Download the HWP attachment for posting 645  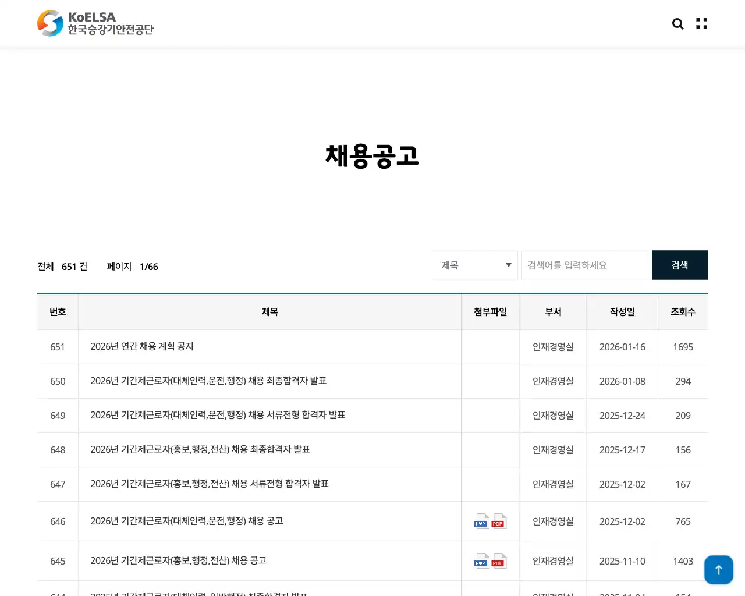point(481,561)
